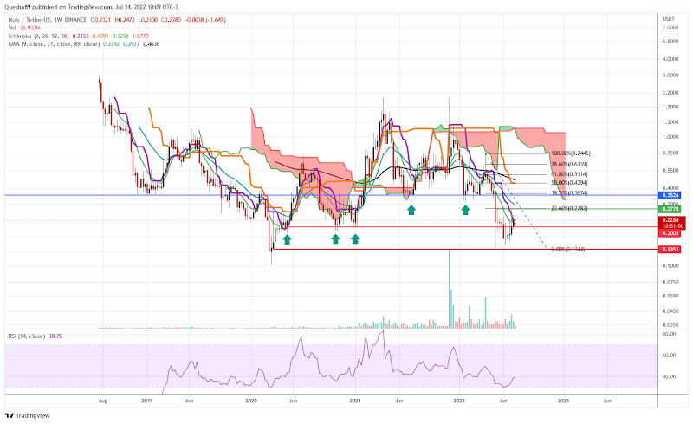Select the 0.00%(0.1344) Fibonacci level label
Image resolution: width=693 pixels, height=424 pixels.
coord(568,250)
